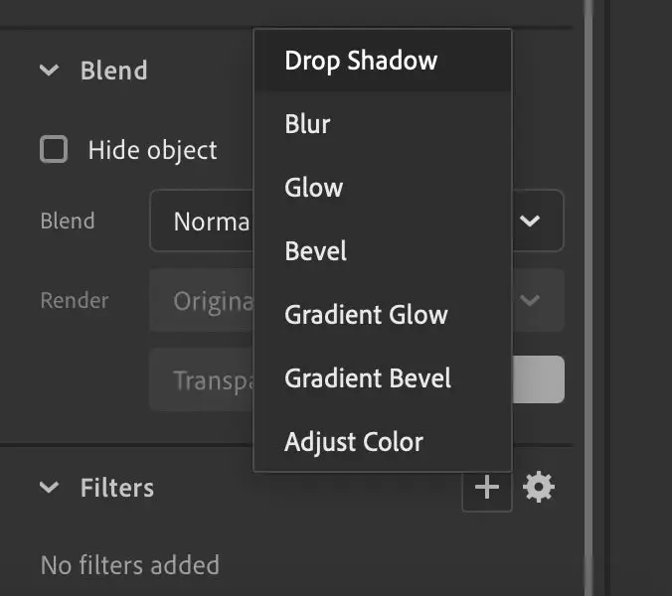Viewport: 672px width, 596px height.
Task: Select Drop Shadow from the filter menu
Action: pos(361,61)
